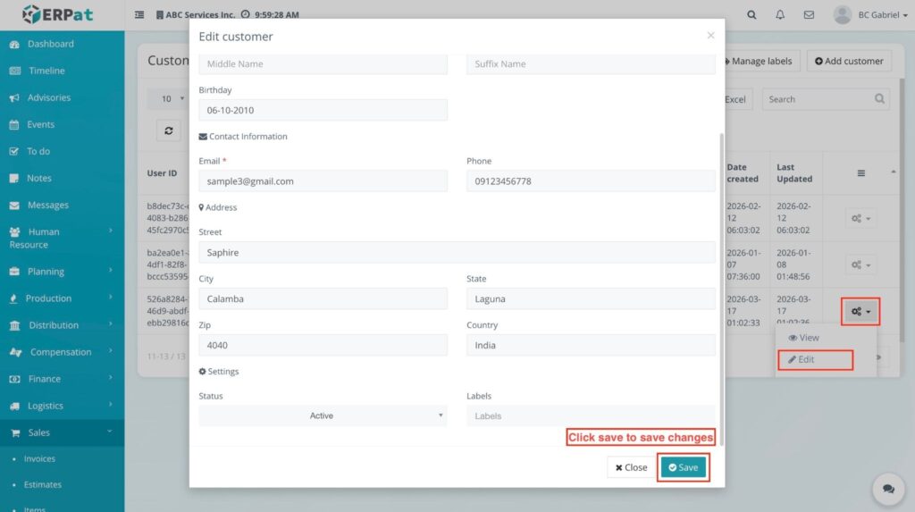
Task: Click the Advisories megaphone icon
Action: (14, 98)
